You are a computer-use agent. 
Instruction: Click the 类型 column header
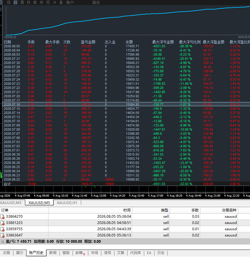pyautogui.click(x=151, y=210)
